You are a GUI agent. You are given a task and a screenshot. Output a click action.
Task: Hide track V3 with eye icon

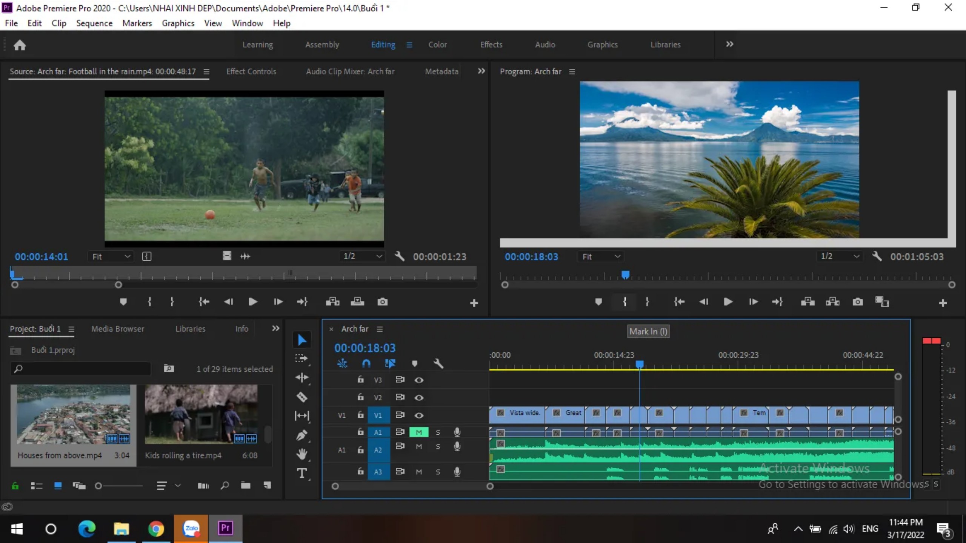coord(419,380)
